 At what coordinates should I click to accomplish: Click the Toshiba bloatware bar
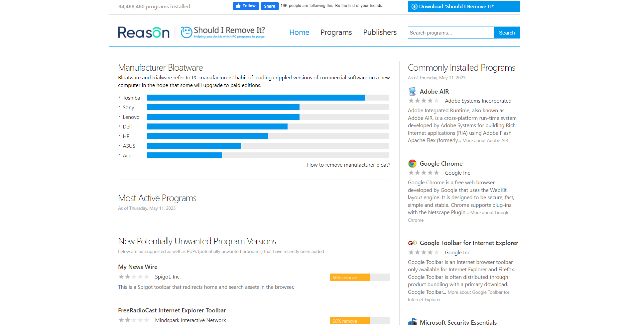pos(268,98)
